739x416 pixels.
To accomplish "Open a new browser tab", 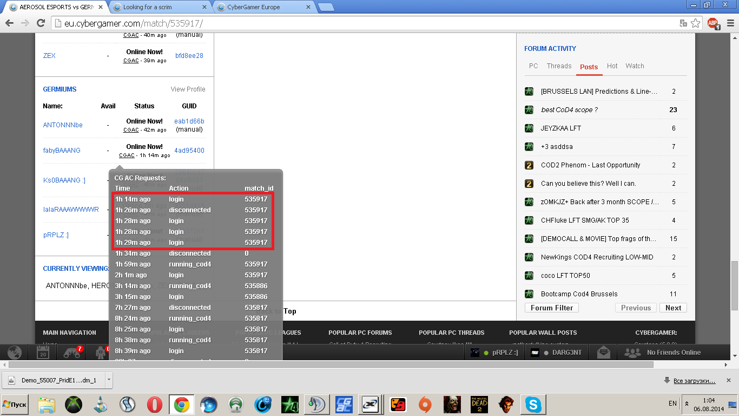I will (x=326, y=7).
